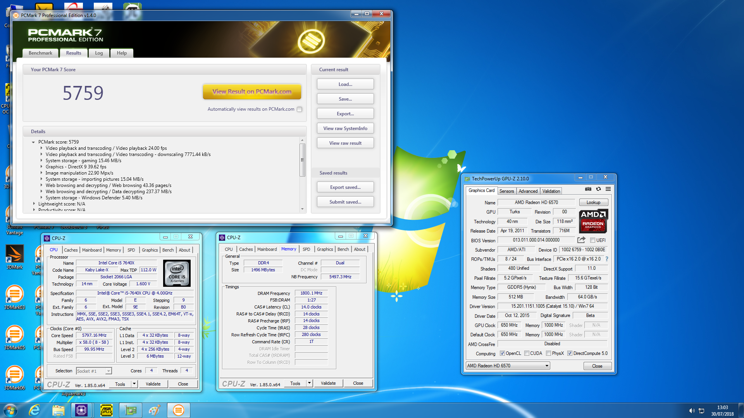744x418 pixels.
Task: Click the Windows Start orb
Action: click(x=10, y=410)
